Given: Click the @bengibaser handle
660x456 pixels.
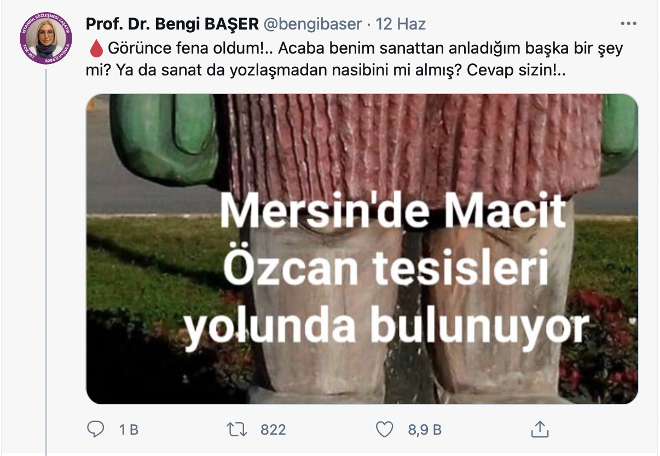Looking at the screenshot, I should point(312,25).
